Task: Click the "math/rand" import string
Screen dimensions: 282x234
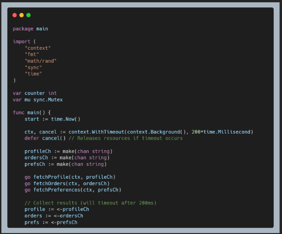Action: [41, 61]
